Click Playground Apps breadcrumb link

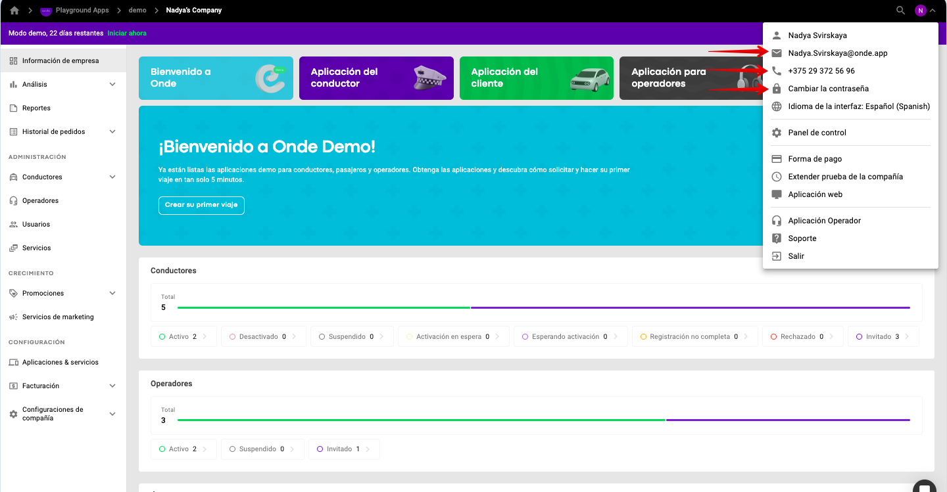(x=82, y=11)
